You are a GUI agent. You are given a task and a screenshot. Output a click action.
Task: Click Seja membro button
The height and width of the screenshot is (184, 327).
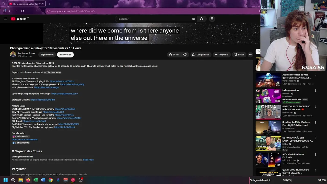pos(47,55)
